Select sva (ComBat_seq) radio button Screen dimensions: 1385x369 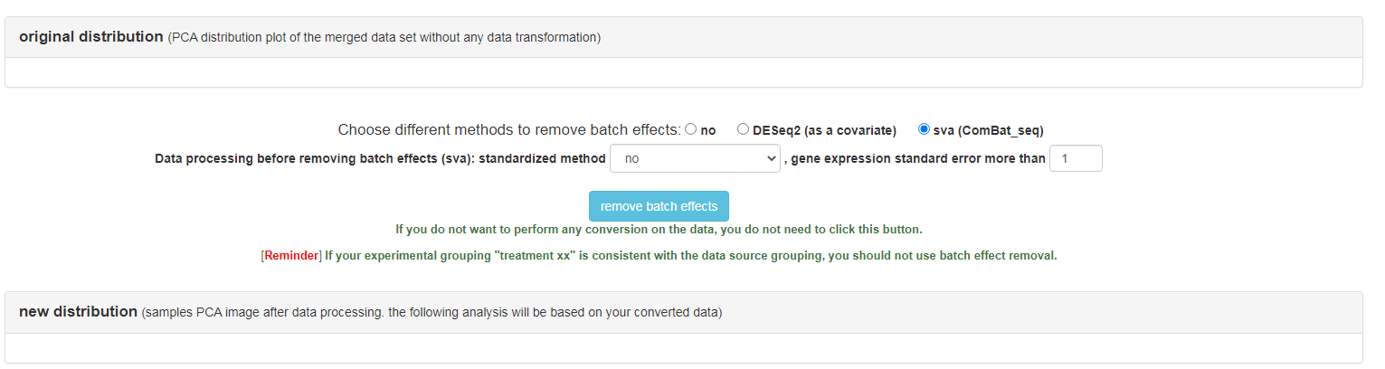pos(924,129)
